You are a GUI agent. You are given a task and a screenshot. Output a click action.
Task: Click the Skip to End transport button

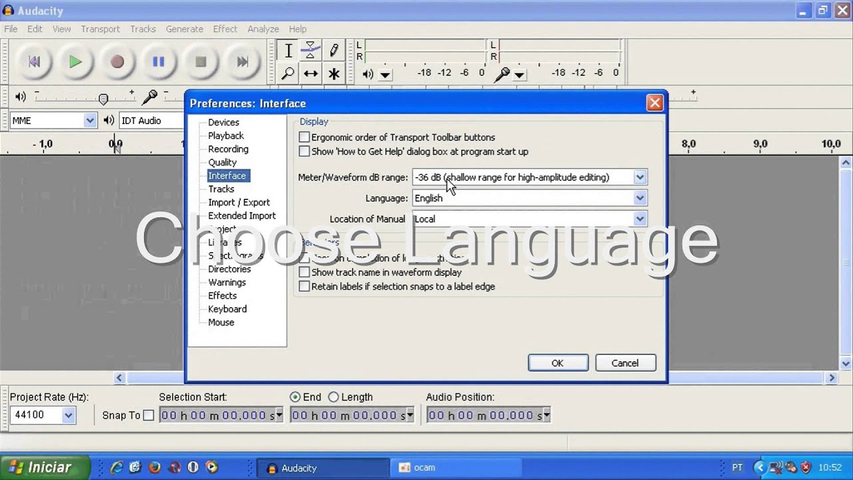(x=242, y=62)
